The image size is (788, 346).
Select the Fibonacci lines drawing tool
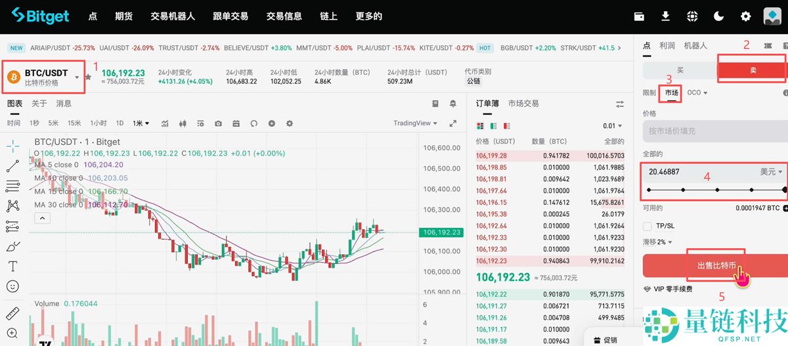tap(12, 186)
